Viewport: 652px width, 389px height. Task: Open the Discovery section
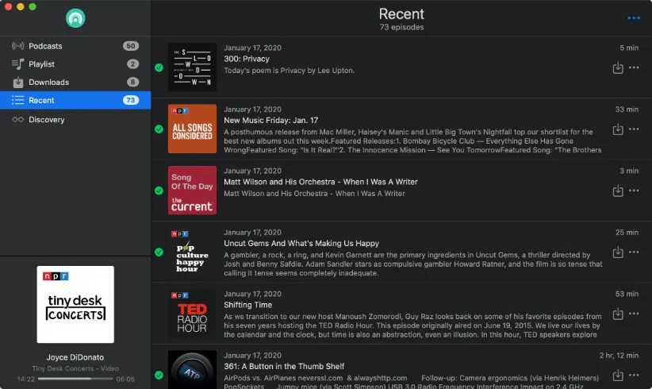coord(46,120)
